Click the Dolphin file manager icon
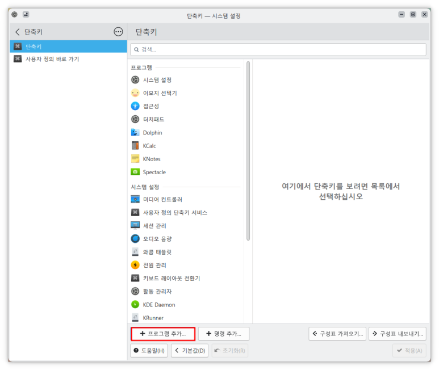 point(135,132)
